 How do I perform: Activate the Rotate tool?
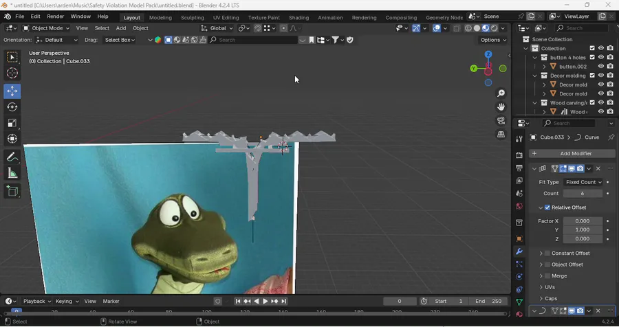coord(12,107)
